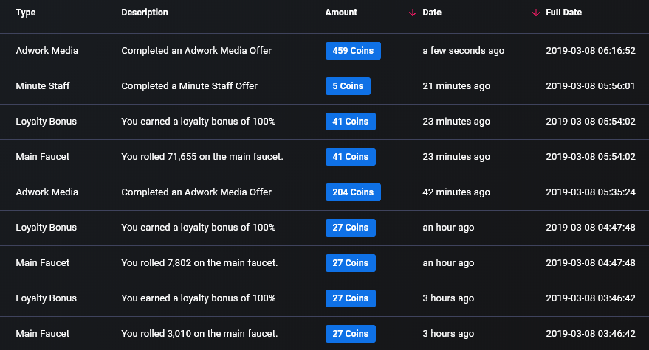This screenshot has width=649, height=350.
Task: Select 'Completed an Adwork Media Offer' for 459 Coins
Action: point(196,51)
